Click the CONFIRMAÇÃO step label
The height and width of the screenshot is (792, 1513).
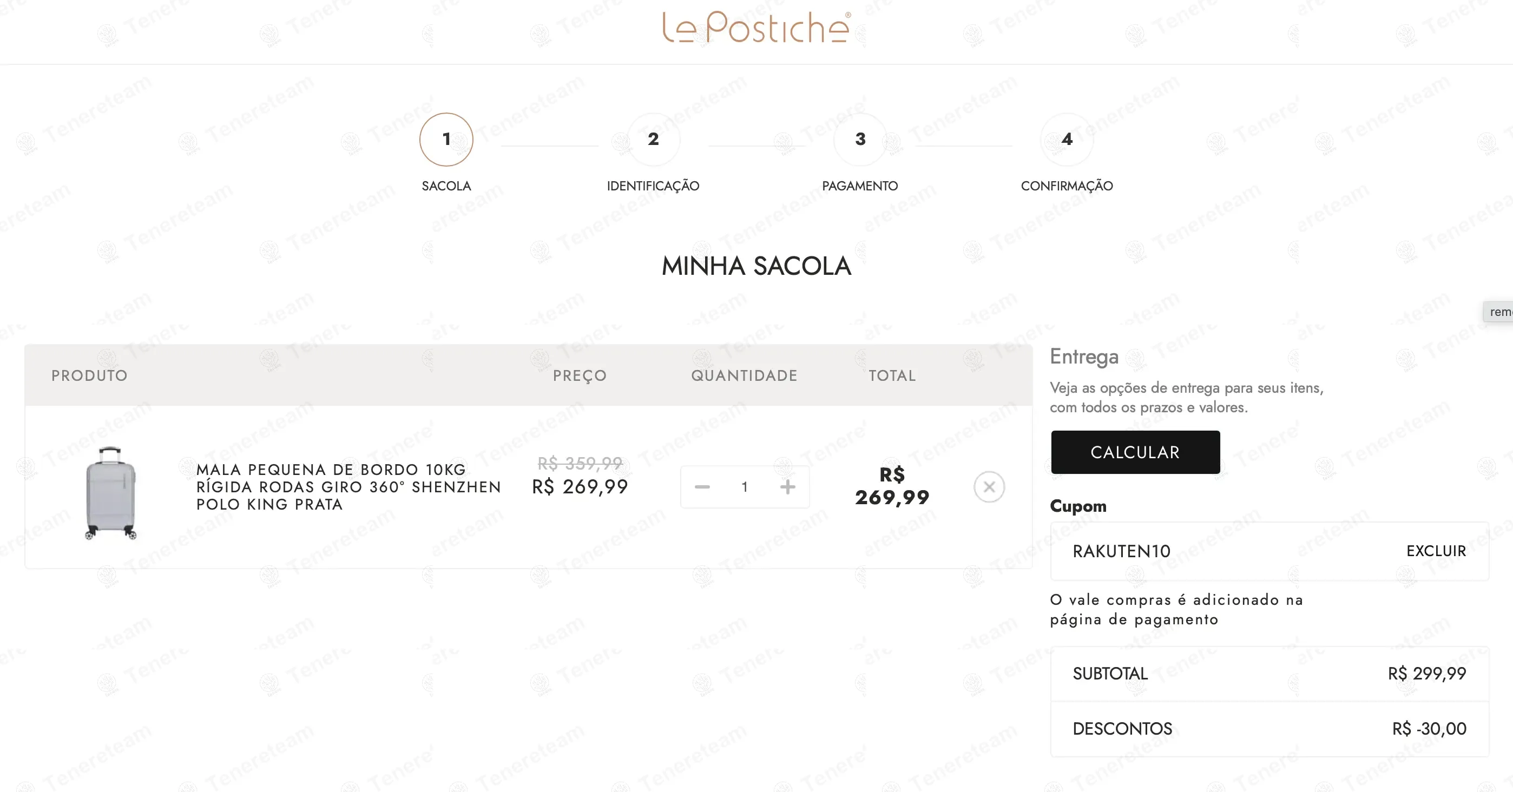pos(1067,186)
